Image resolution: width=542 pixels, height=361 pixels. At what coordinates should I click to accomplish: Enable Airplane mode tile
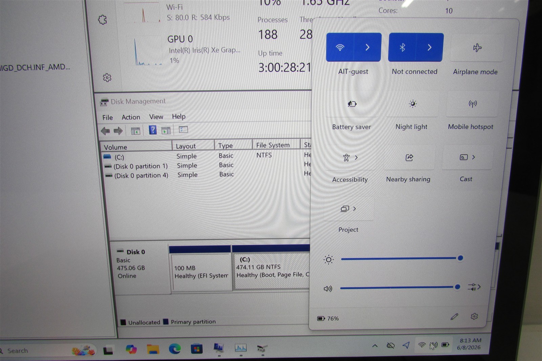tap(477, 48)
